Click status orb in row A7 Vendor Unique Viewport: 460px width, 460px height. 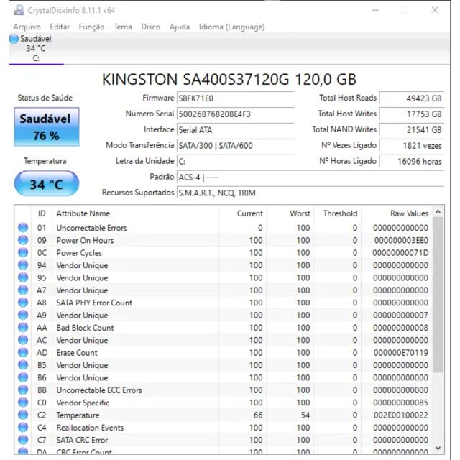coord(23,290)
